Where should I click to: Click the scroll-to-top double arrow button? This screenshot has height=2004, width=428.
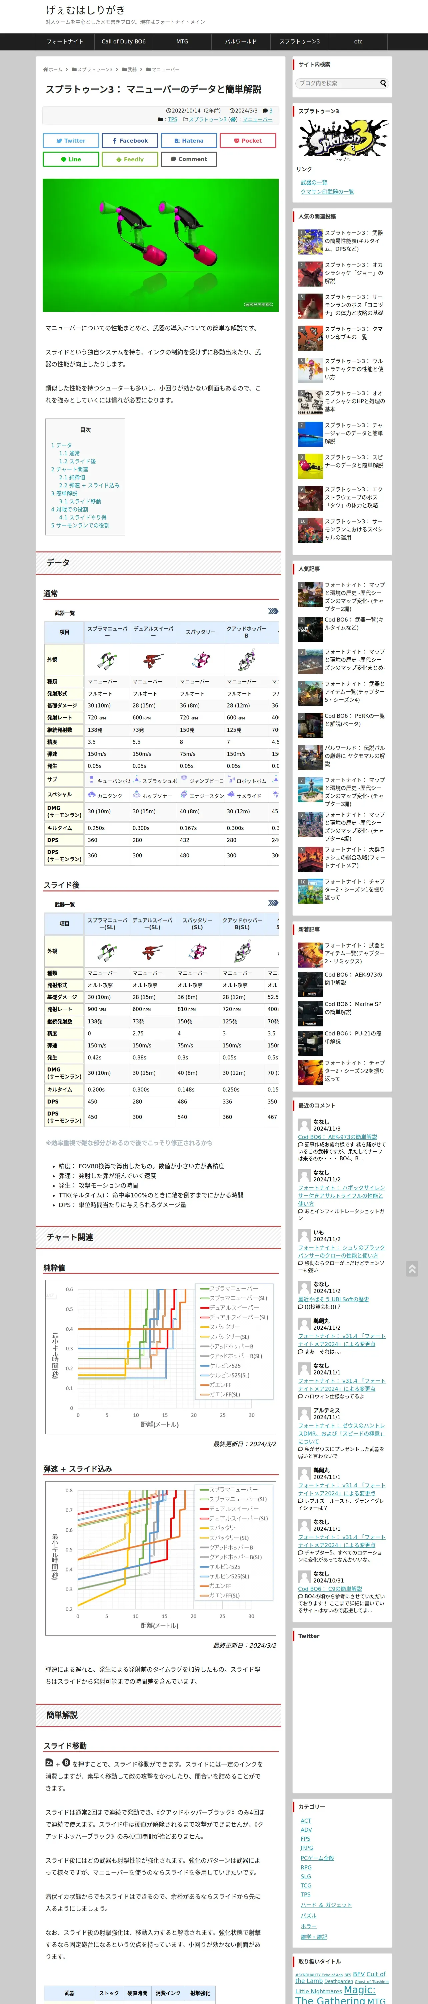412,1270
